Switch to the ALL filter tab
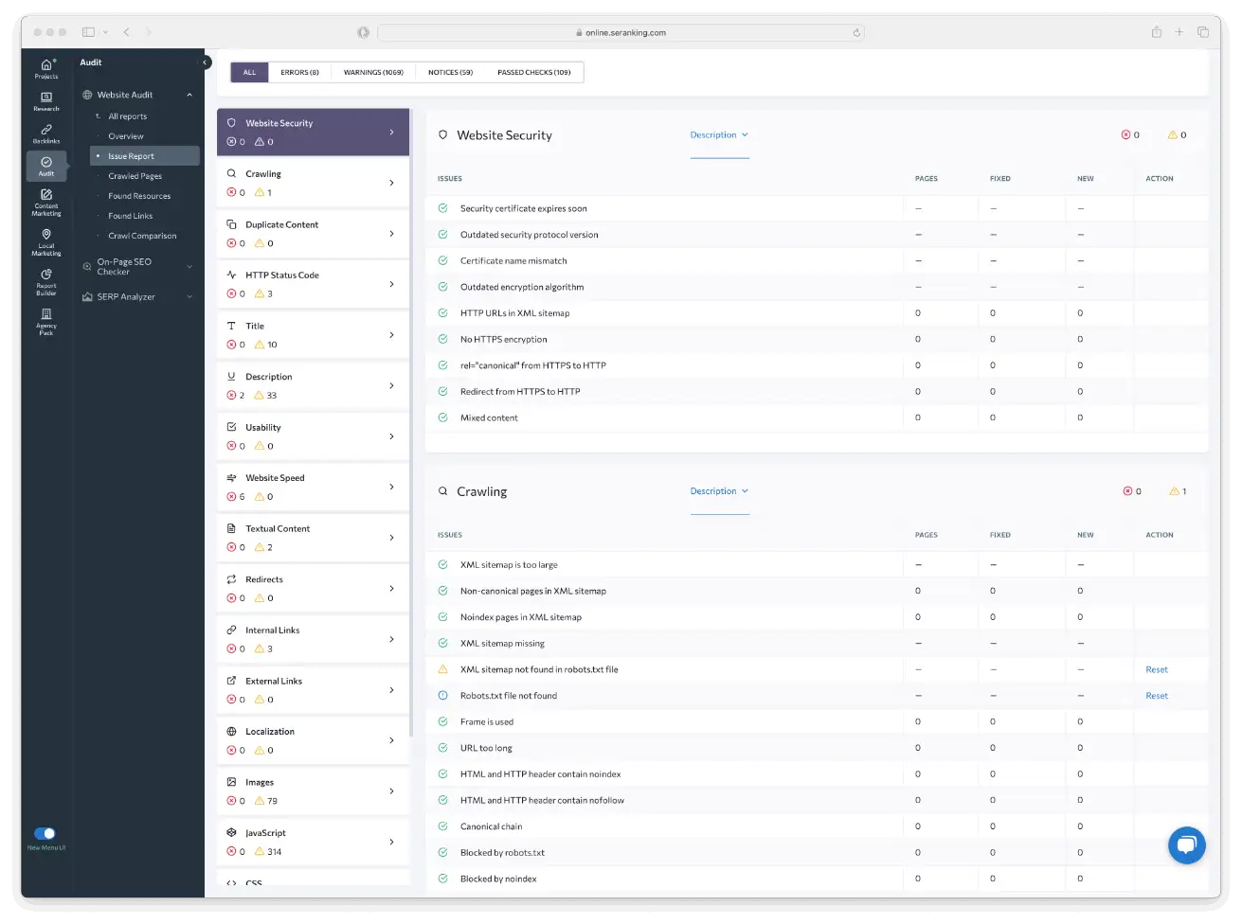Screen dimensions: 1242x924 [x=250, y=72]
